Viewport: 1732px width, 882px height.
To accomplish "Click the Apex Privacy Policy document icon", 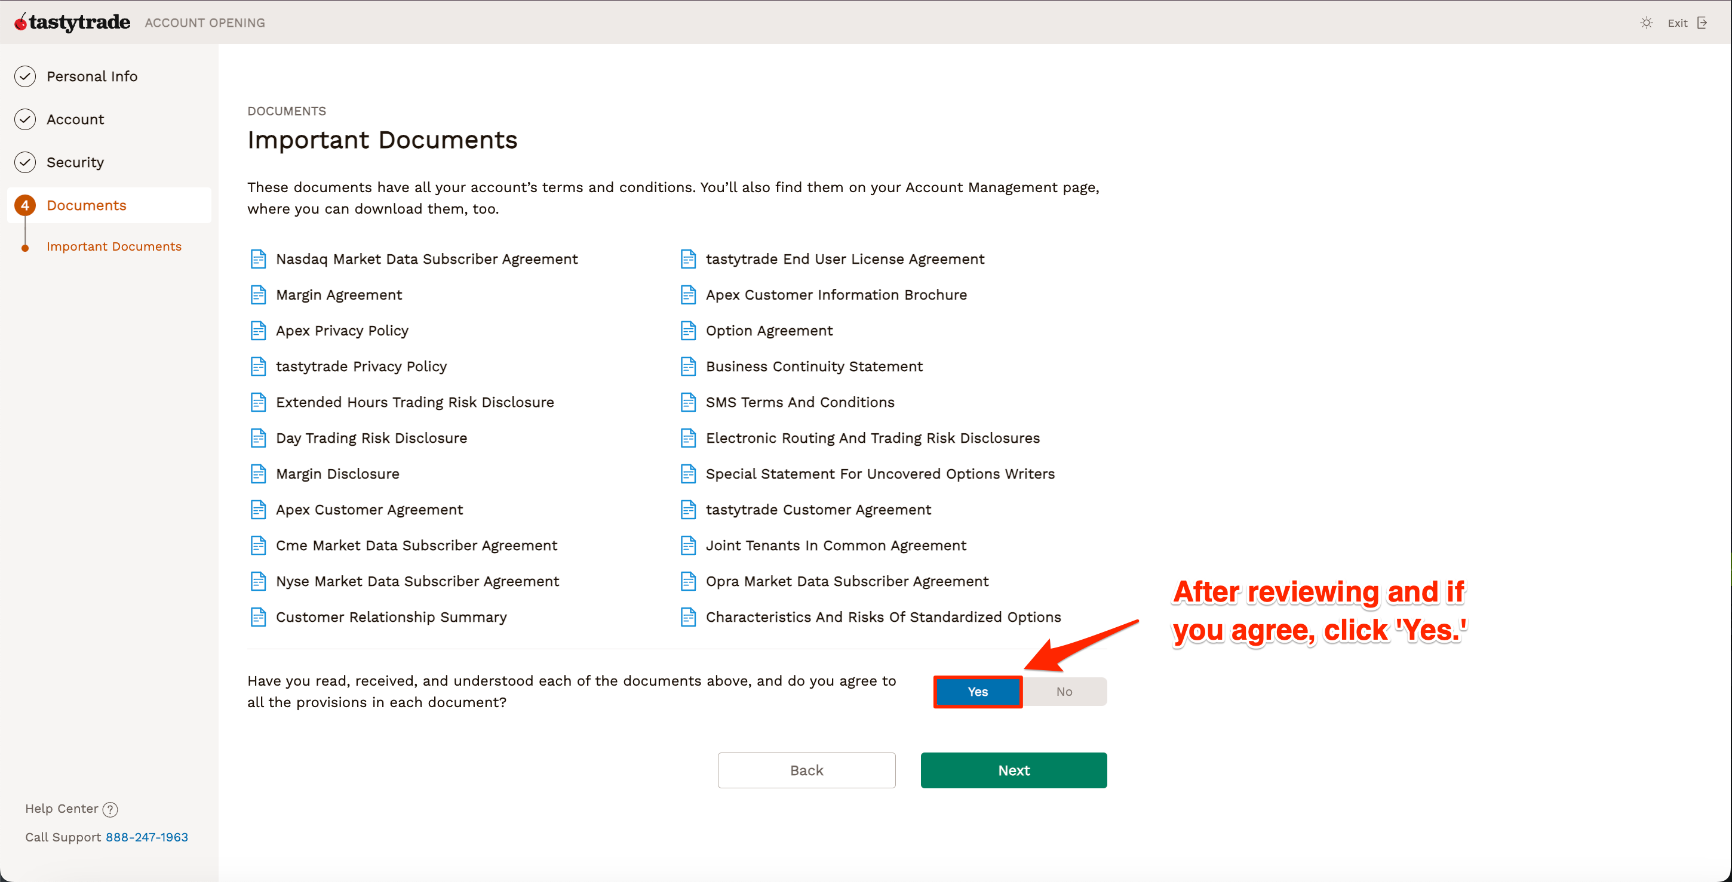I will (258, 331).
